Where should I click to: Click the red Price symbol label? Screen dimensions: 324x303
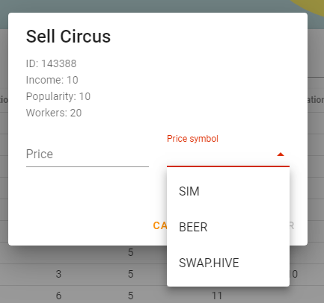(x=192, y=139)
